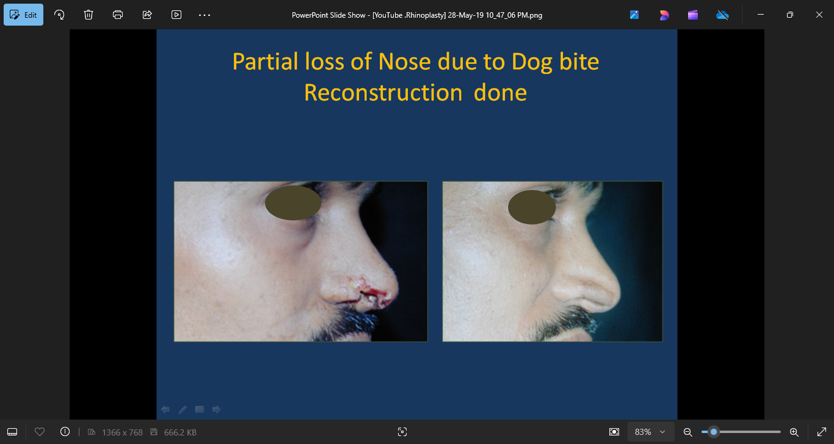The image size is (834, 444).
Task: Open Clipchamp video editor icon
Action: (693, 15)
